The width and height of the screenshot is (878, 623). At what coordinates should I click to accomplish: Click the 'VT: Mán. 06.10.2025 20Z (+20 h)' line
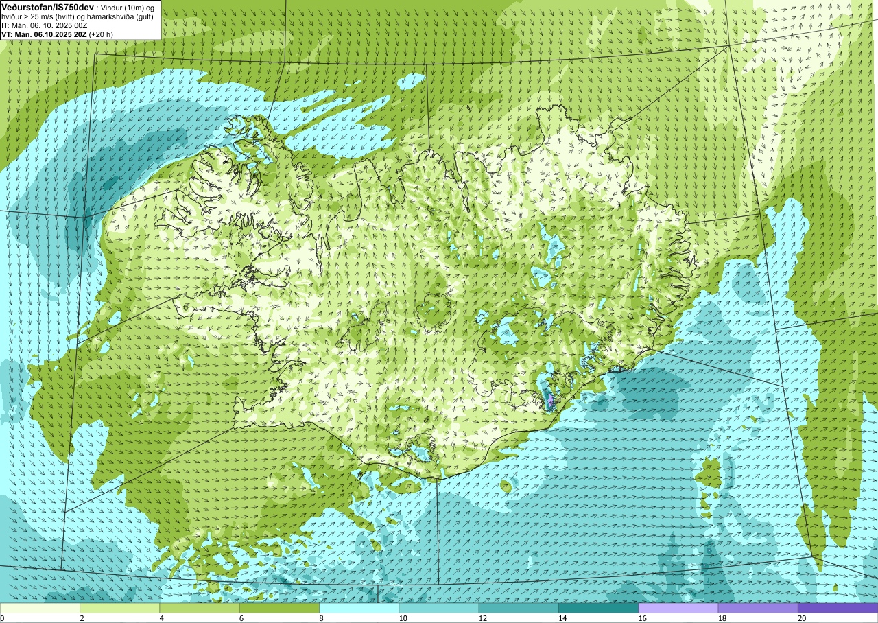click(58, 34)
